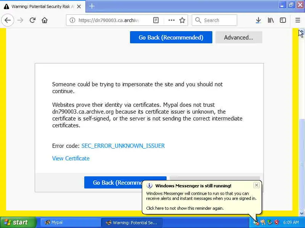Open the View Certificate link

point(71,158)
